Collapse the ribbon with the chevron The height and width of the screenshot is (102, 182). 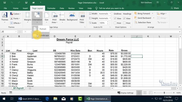click(179, 27)
